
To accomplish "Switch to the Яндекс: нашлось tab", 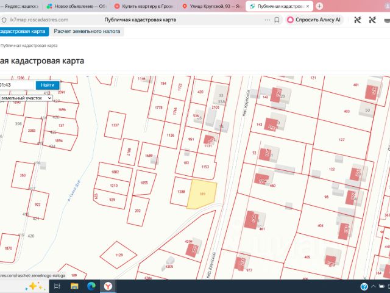I will click(21, 6).
